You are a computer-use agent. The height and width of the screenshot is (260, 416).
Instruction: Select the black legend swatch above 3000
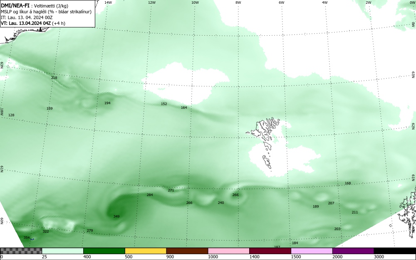click(x=395, y=251)
